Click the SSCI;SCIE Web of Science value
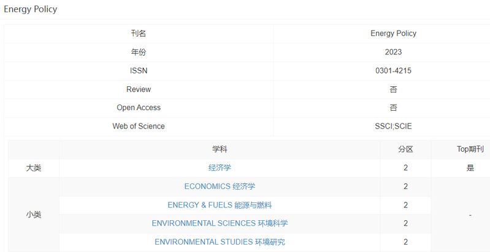This screenshot has height=252, width=490. 393,126
